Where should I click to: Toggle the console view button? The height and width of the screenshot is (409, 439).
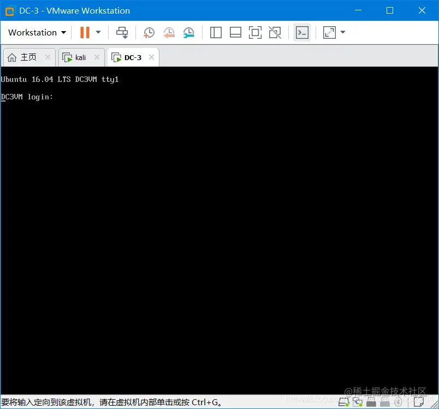[x=302, y=32]
